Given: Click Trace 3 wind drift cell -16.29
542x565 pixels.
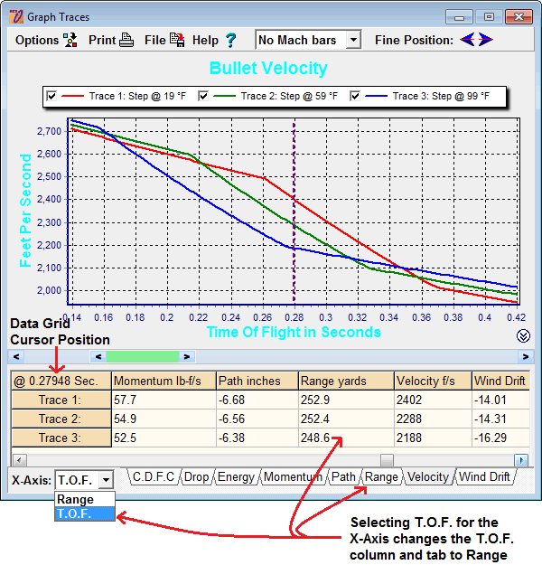Looking at the screenshot, I should point(500,438).
